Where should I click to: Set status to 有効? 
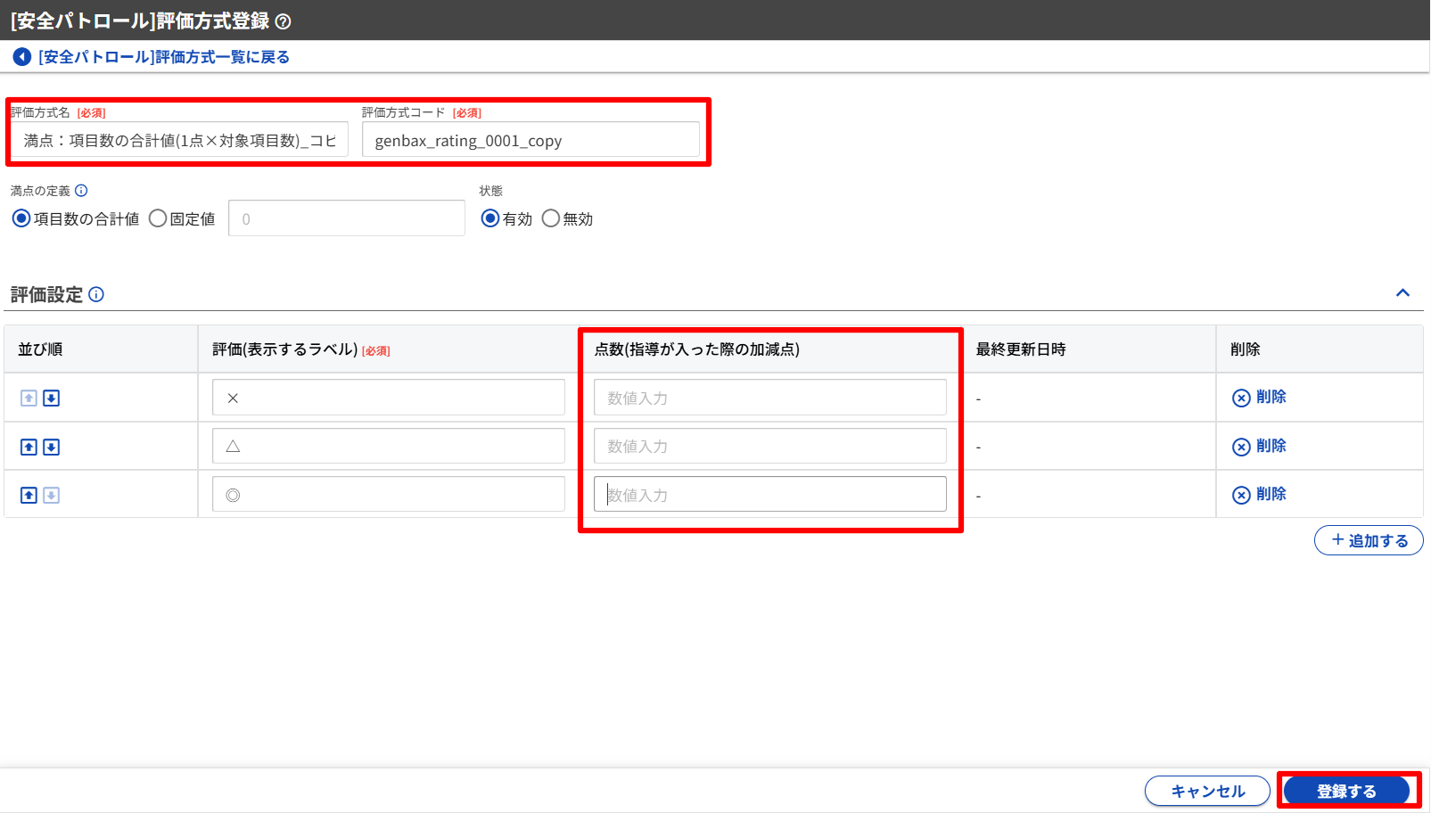[x=490, y=218]
